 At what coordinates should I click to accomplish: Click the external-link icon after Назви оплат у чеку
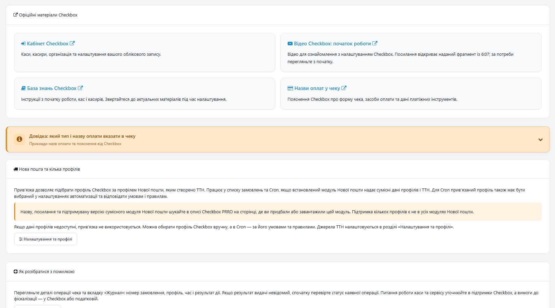344,88
